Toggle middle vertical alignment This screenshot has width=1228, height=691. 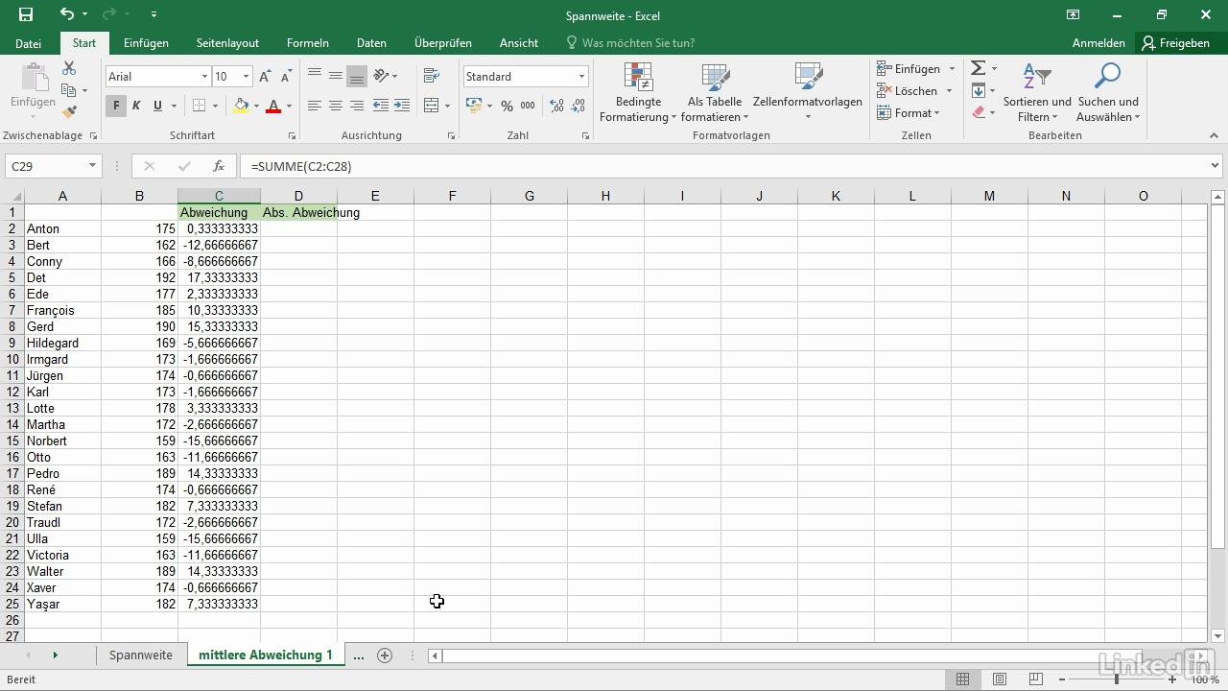(336, 76)
